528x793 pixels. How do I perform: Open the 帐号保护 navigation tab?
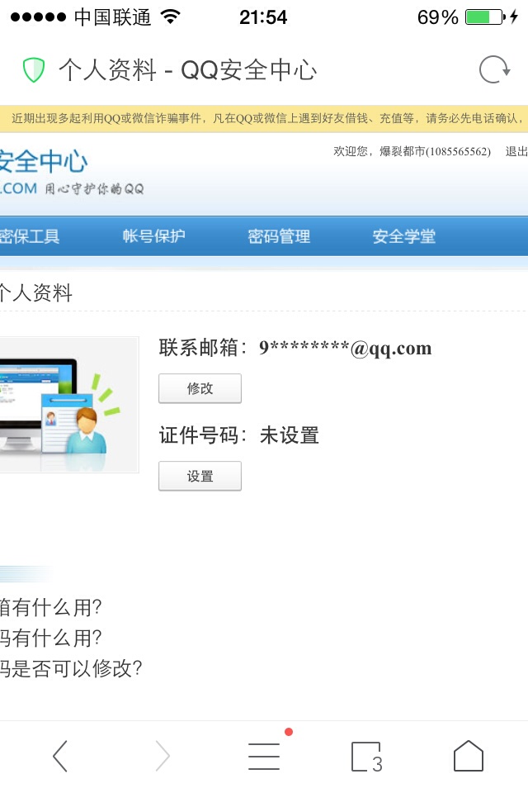tap(153, 236)
